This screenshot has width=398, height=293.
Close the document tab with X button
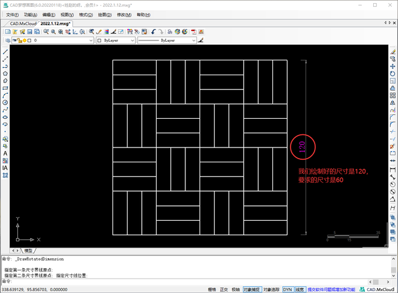click(x=394, y=23)
